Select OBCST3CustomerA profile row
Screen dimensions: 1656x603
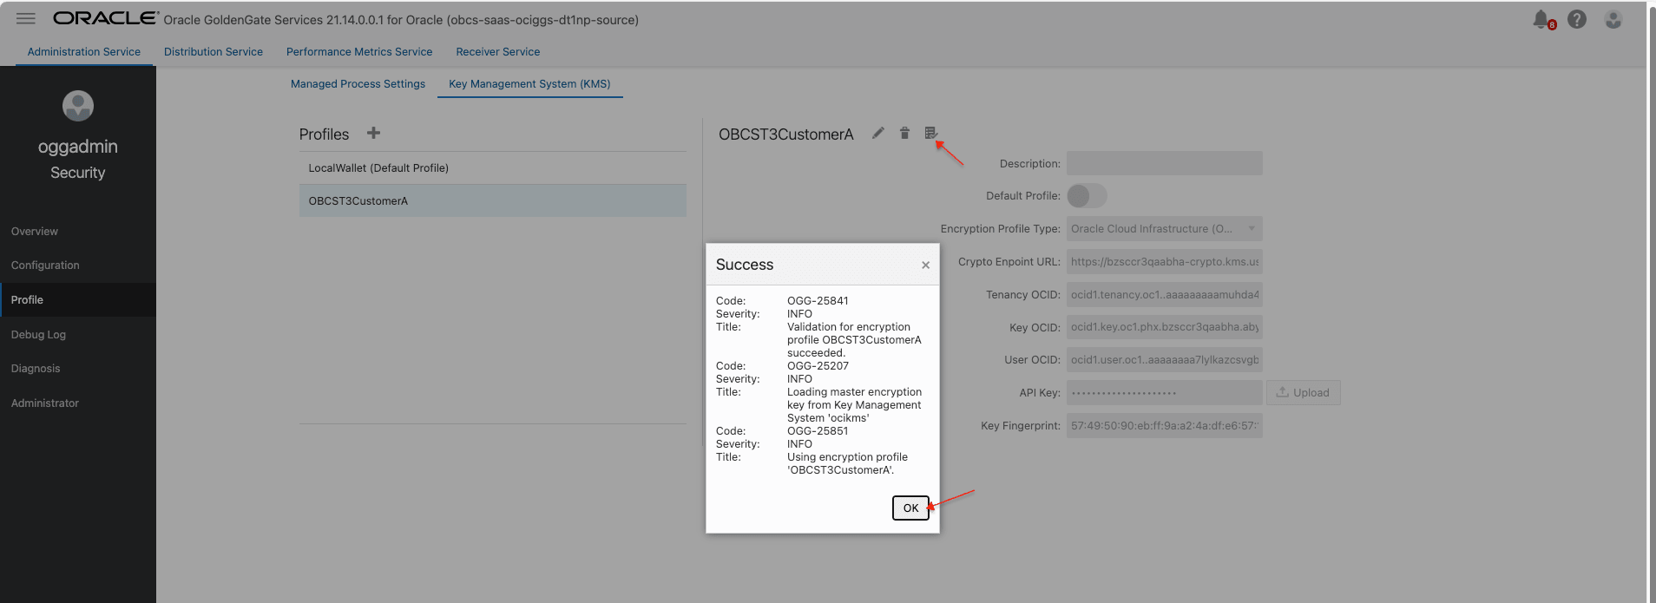tap(492, 200)
